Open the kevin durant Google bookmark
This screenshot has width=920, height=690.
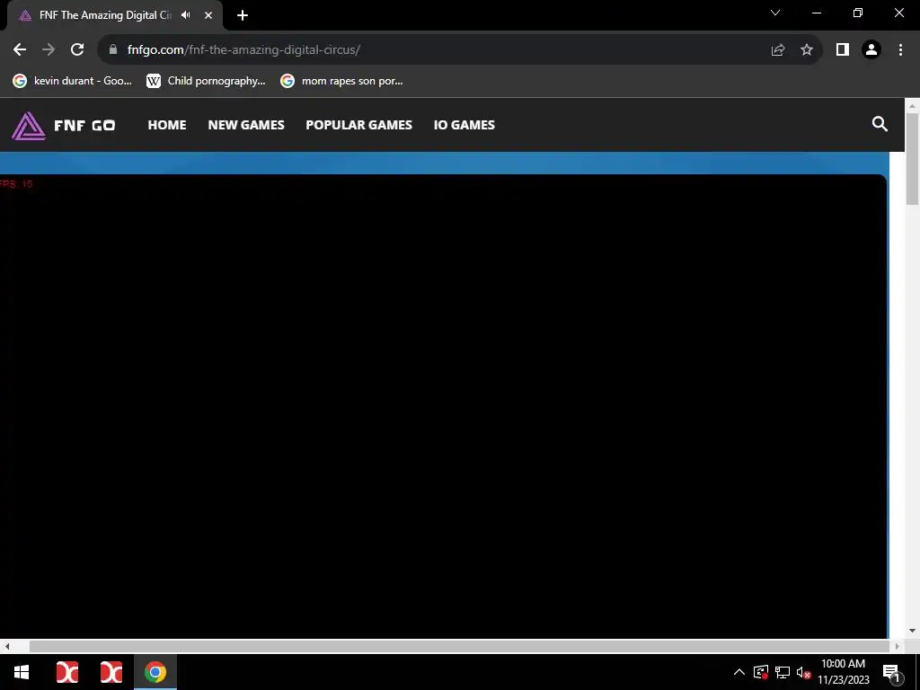pyautogui.click(x=73, y=81)
